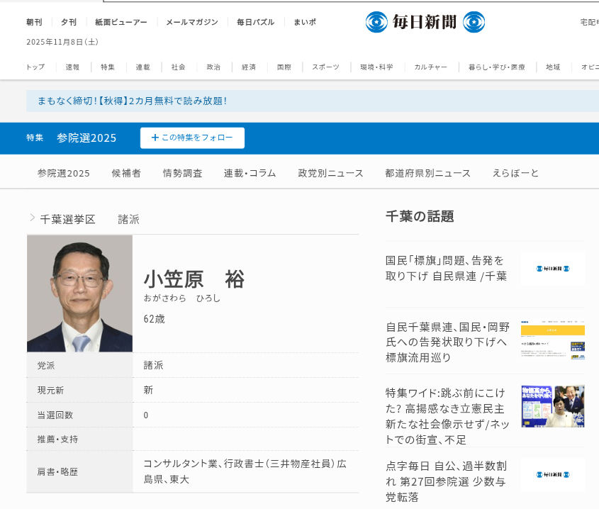The width and height of the screenshot is (599, 509).
Task: Read article 国民「標旗」問題、告発を取り下げ
Action: click(446, 268)
